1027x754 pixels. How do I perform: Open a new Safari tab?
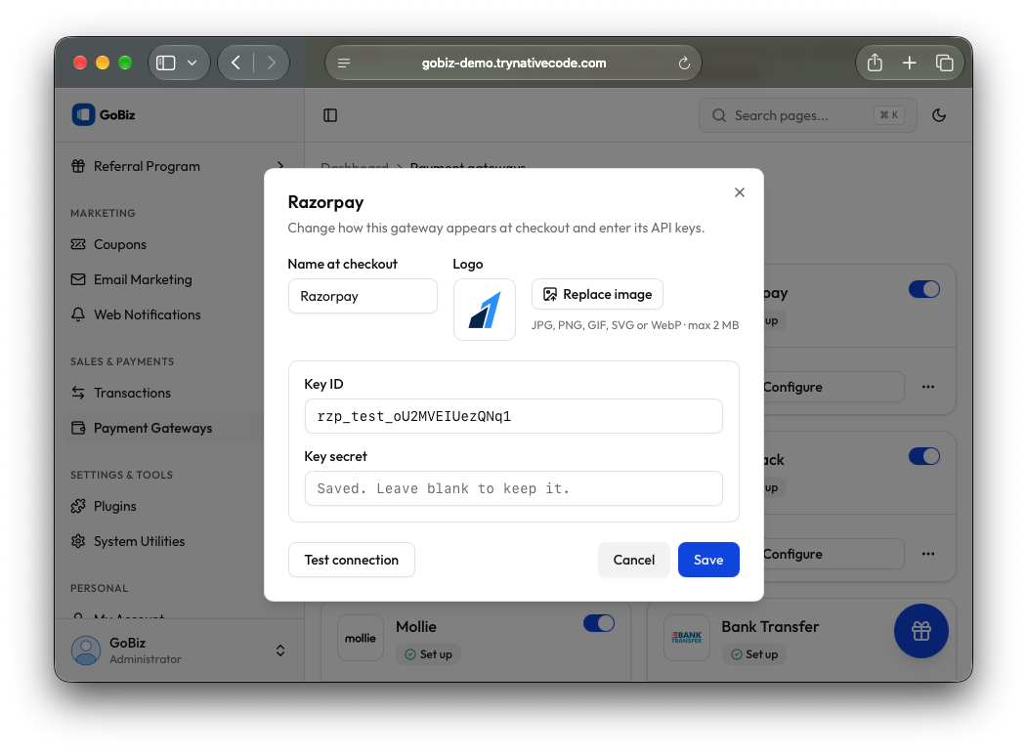909,63
